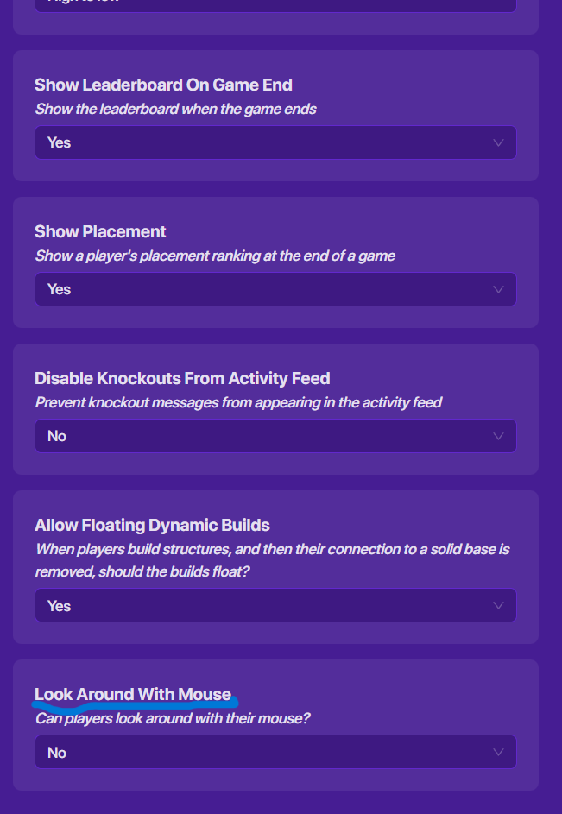The width and height of the screenshot is (562, 814).
Task: Click chevron arrow in Show Leaderboard dropdown
Action: pos(498,142)
